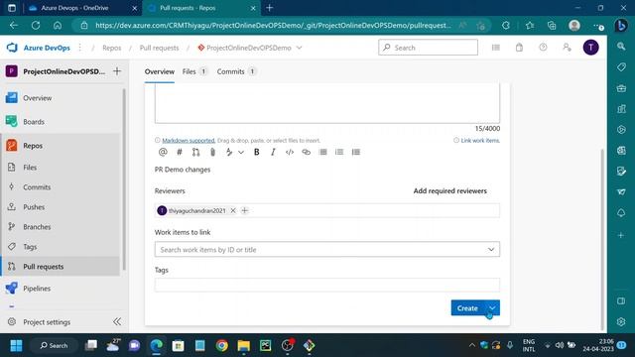Insert a bulleted list
Viewport: 635px width, 357px height.
pyautogui.click(x=322, y=152)
